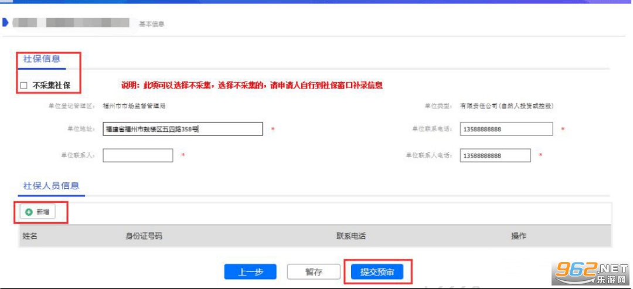This screenshot has height=289, width=633.
Task: Submit the form via 提交预审
Action: [377, 272]
